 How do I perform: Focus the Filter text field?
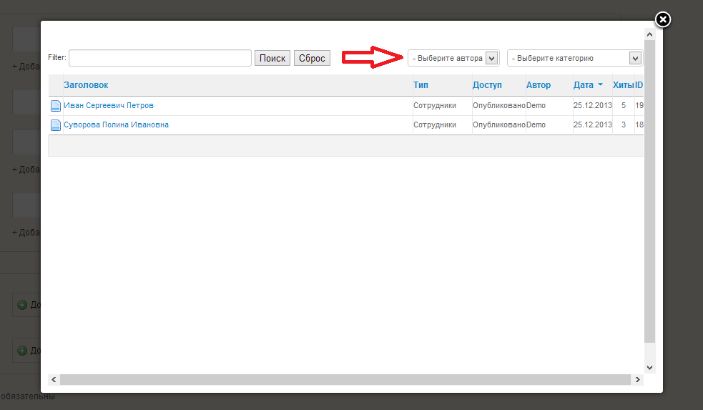click(x=160, y=58)
